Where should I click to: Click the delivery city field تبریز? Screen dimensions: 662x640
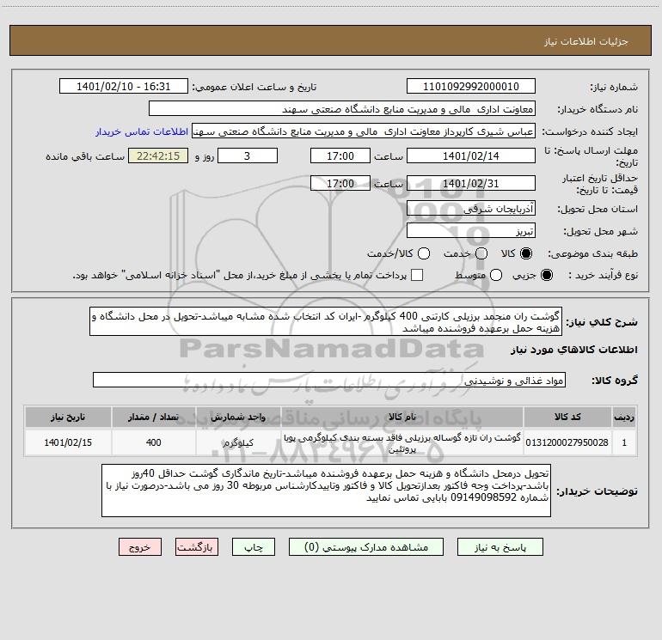click(x=471, y=231)
